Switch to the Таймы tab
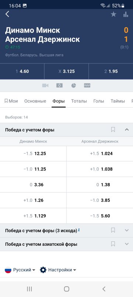 click(118, 101)
